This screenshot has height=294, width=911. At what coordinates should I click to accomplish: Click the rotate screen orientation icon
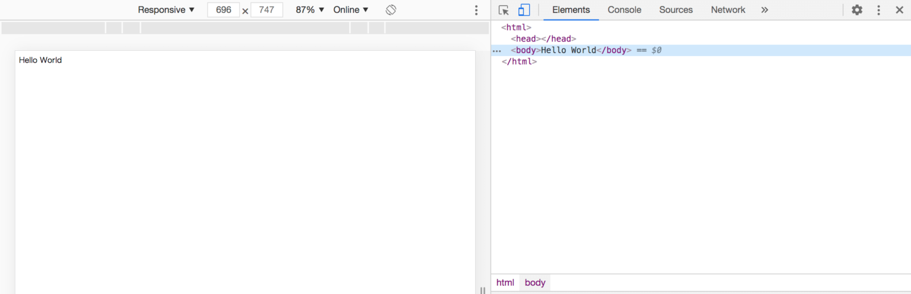(390, 10)
